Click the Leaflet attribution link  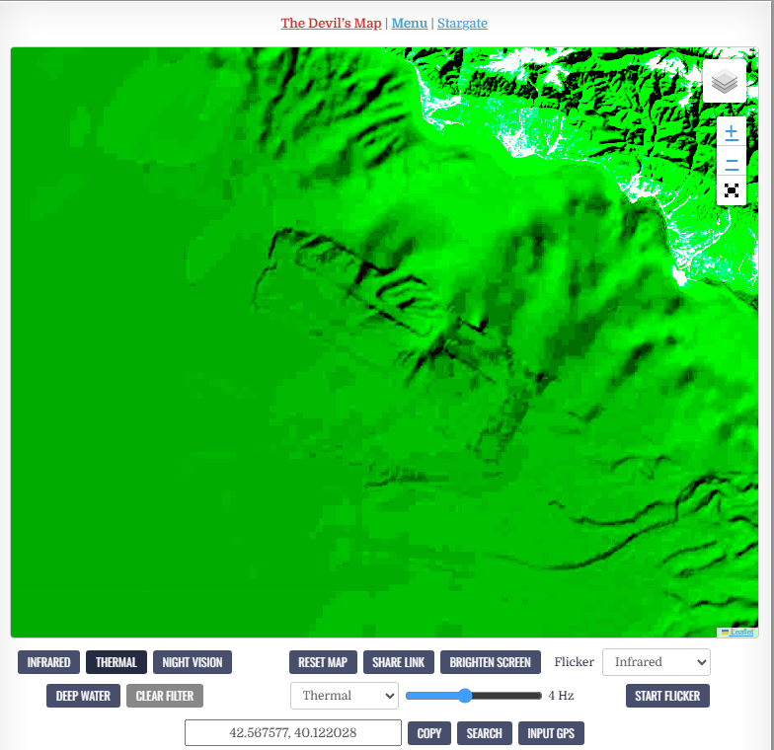pyautogui.click(x=740, y=632)
